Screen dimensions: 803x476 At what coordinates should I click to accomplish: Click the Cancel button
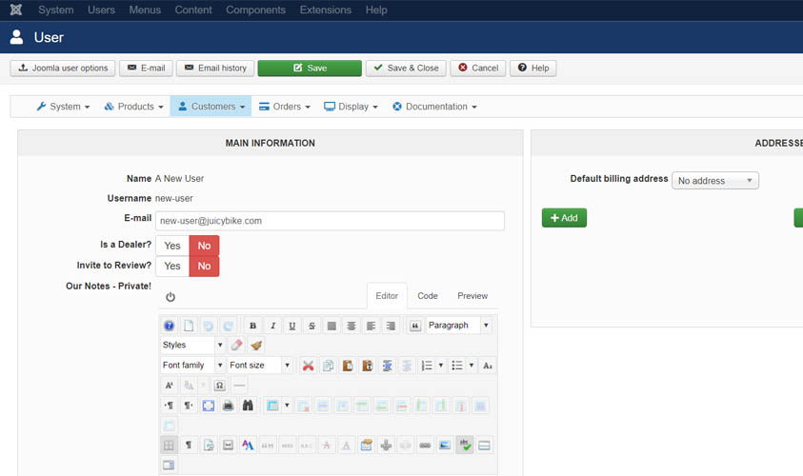pyautogui.click(x=478, y=69)
